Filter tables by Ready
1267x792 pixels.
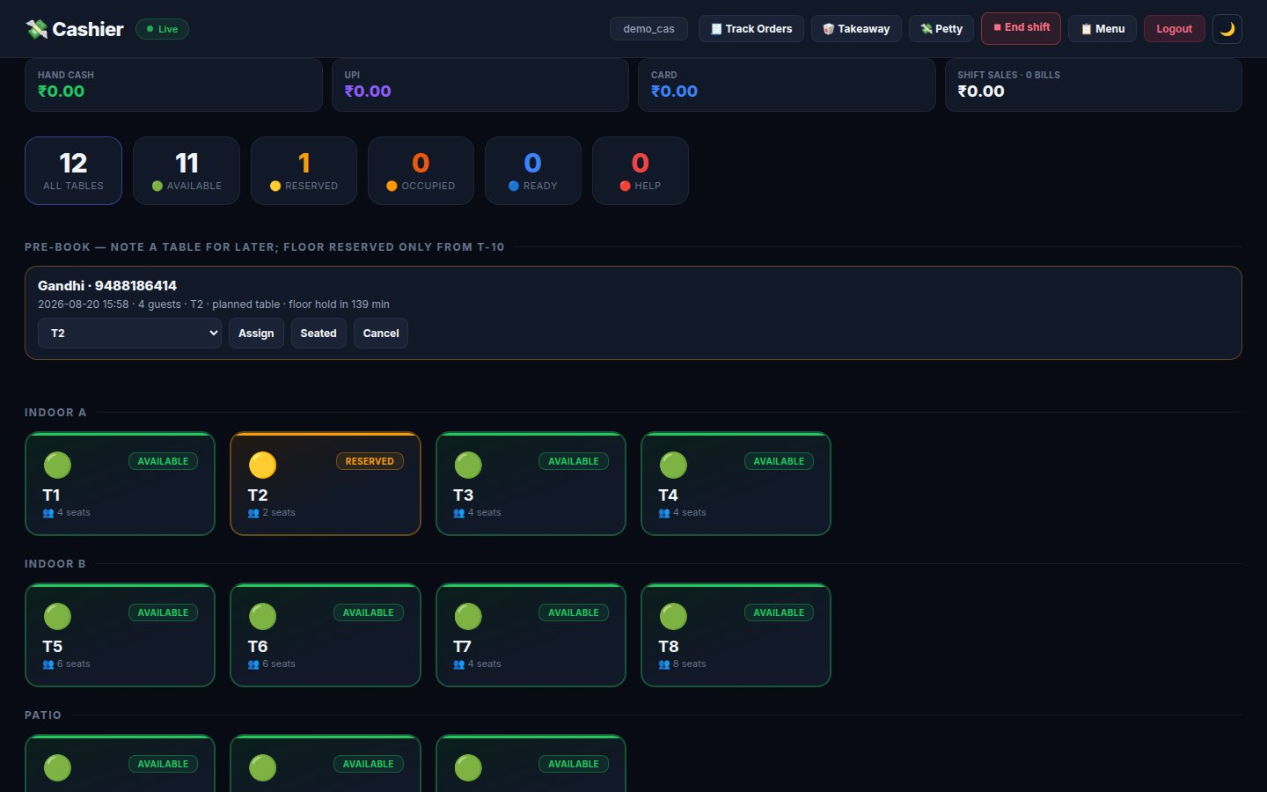[x=533, y=171]
